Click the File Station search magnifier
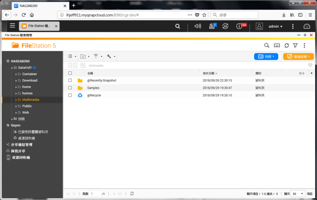 [x=266, y=45]
